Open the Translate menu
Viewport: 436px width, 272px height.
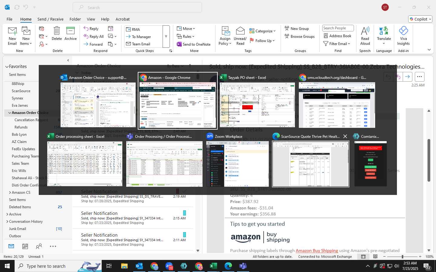click(x=384, y=36)
